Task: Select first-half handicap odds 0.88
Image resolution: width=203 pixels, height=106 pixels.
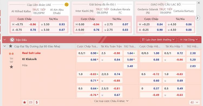Action: [x=151, y=60]
